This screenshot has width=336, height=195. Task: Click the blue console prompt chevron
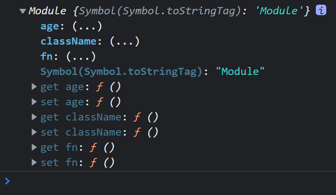point(7,182)
